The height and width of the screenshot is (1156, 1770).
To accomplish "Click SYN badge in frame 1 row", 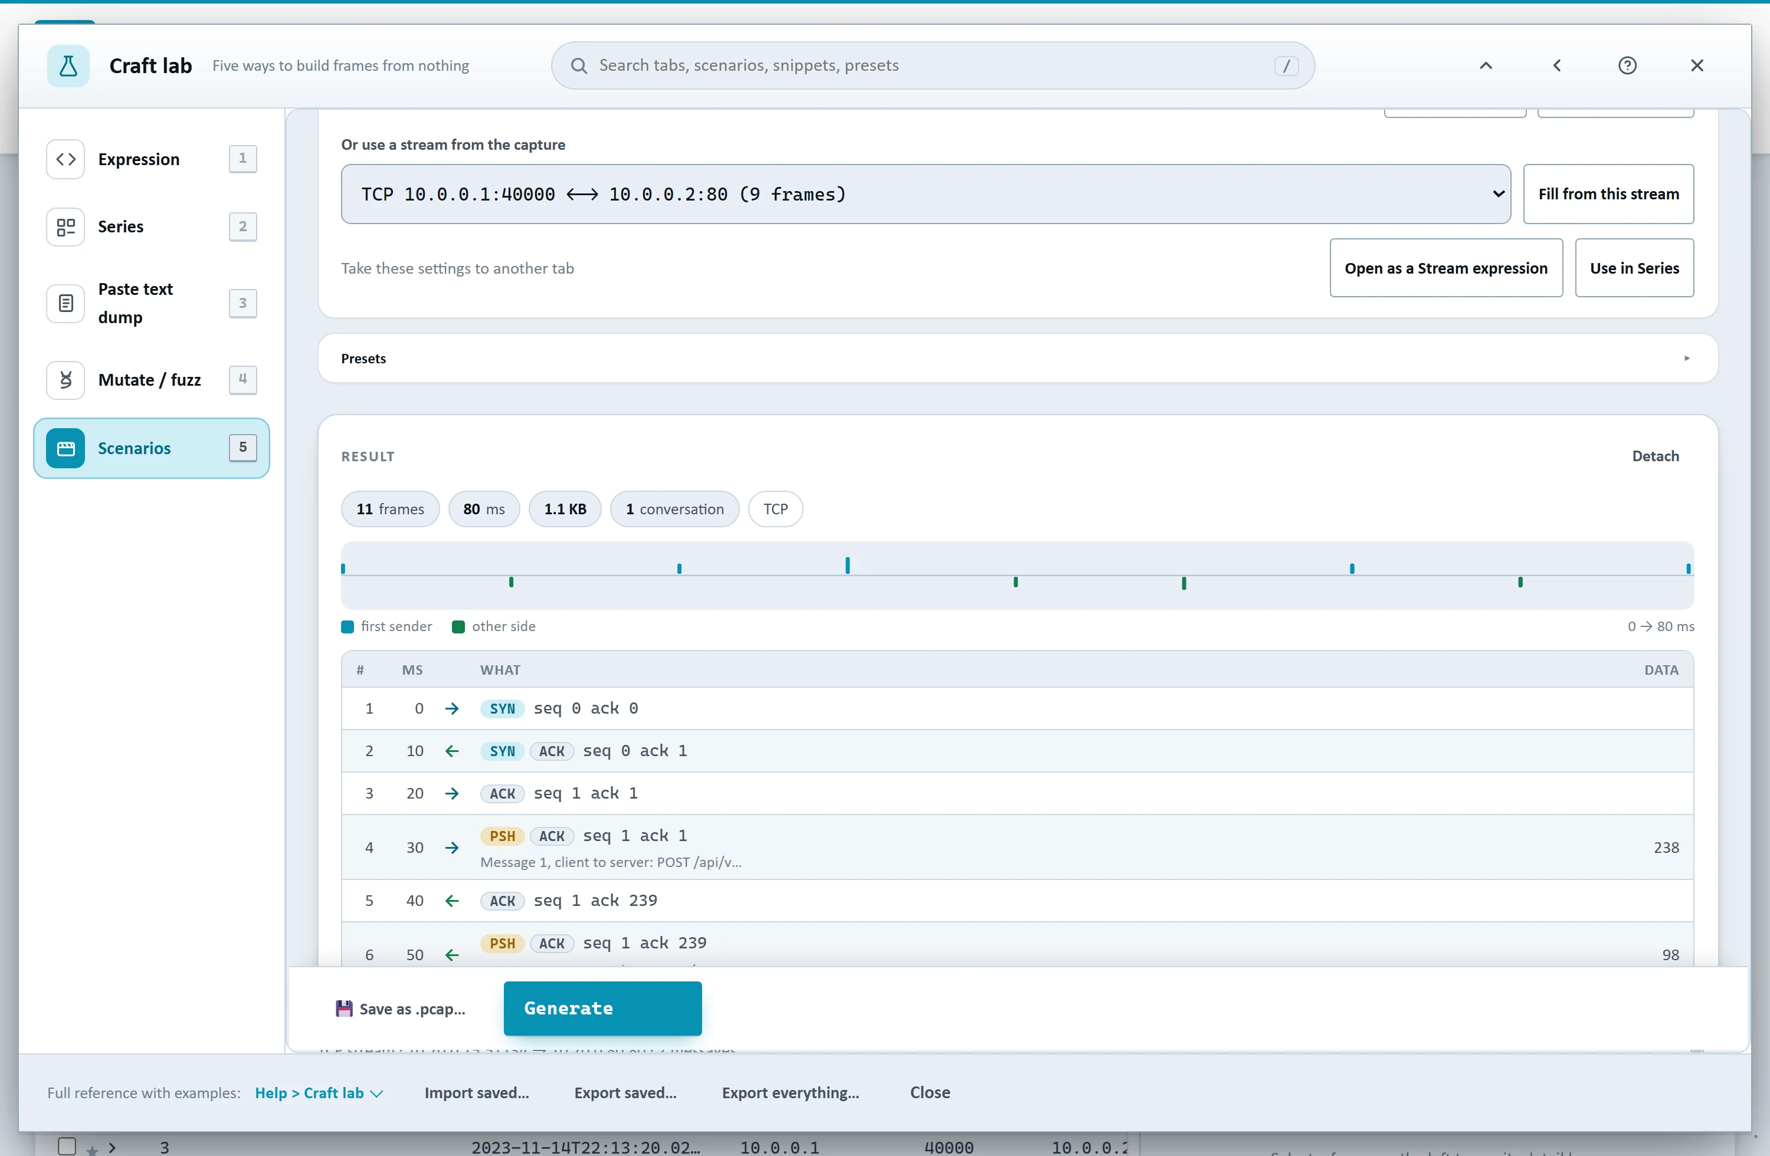I will pyautogui.click(x=502, y=708).
